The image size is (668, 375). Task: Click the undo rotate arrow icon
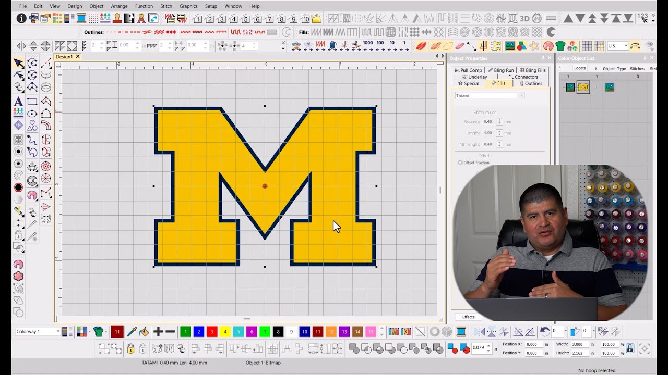544,332
